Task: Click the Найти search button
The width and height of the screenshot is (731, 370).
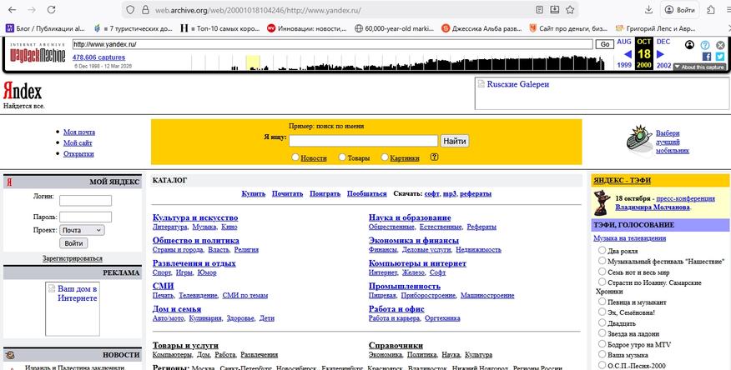Action: click(x=455, y=141)
